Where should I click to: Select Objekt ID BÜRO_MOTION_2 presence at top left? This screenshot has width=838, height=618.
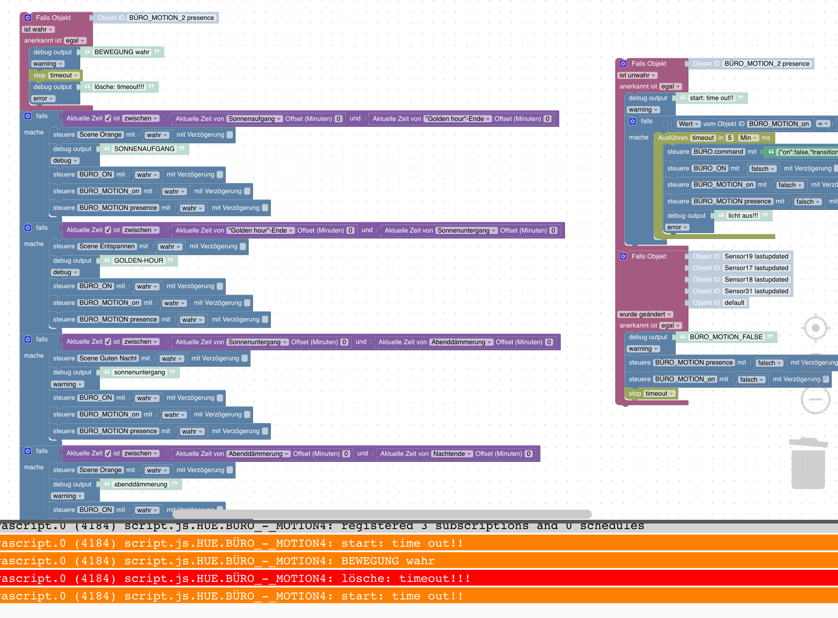[156, 18]
